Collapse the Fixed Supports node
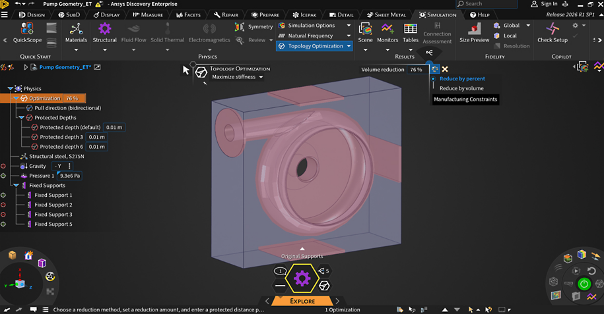604x314 pixels. tap(17, 185)
